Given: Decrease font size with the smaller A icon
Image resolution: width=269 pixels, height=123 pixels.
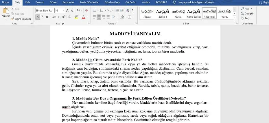Looking at the screenshot, I should tap(72, 10).
